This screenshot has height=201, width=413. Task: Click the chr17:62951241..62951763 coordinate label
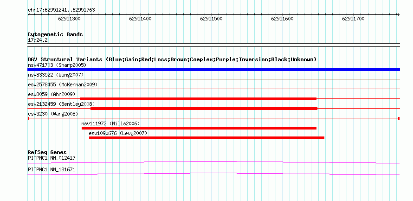pyautogui.click(x=61, y=10)
